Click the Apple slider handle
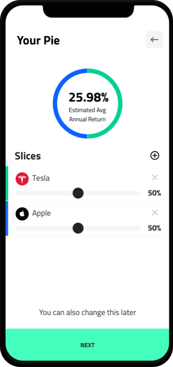The height and width of the screenshot is (367, 173). coord(78,228)
